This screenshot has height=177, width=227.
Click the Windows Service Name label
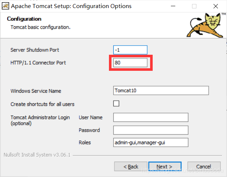pyautogui.click(x=36, y=91)
